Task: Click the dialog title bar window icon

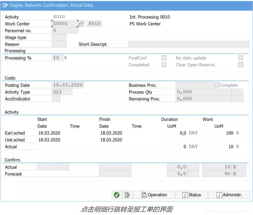Action: click(x=5, y=5)
